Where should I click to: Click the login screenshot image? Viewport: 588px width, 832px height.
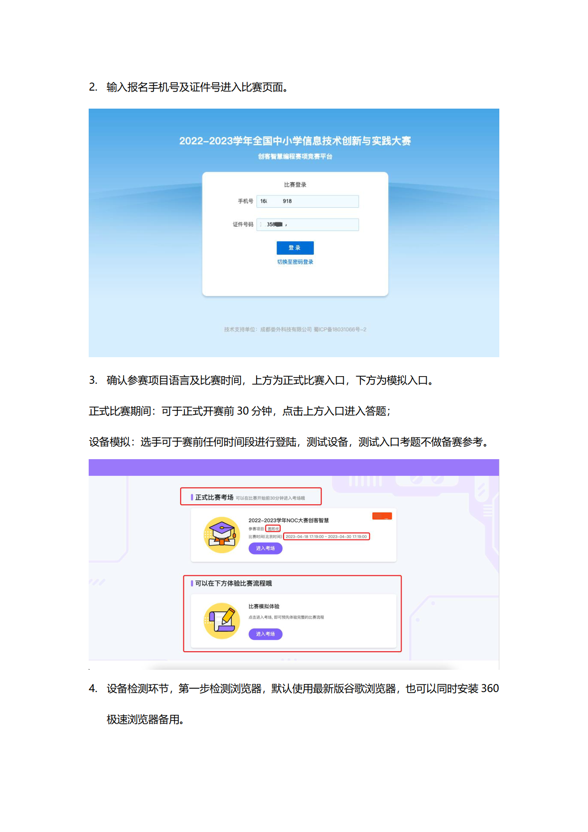[x=294, y=233]
